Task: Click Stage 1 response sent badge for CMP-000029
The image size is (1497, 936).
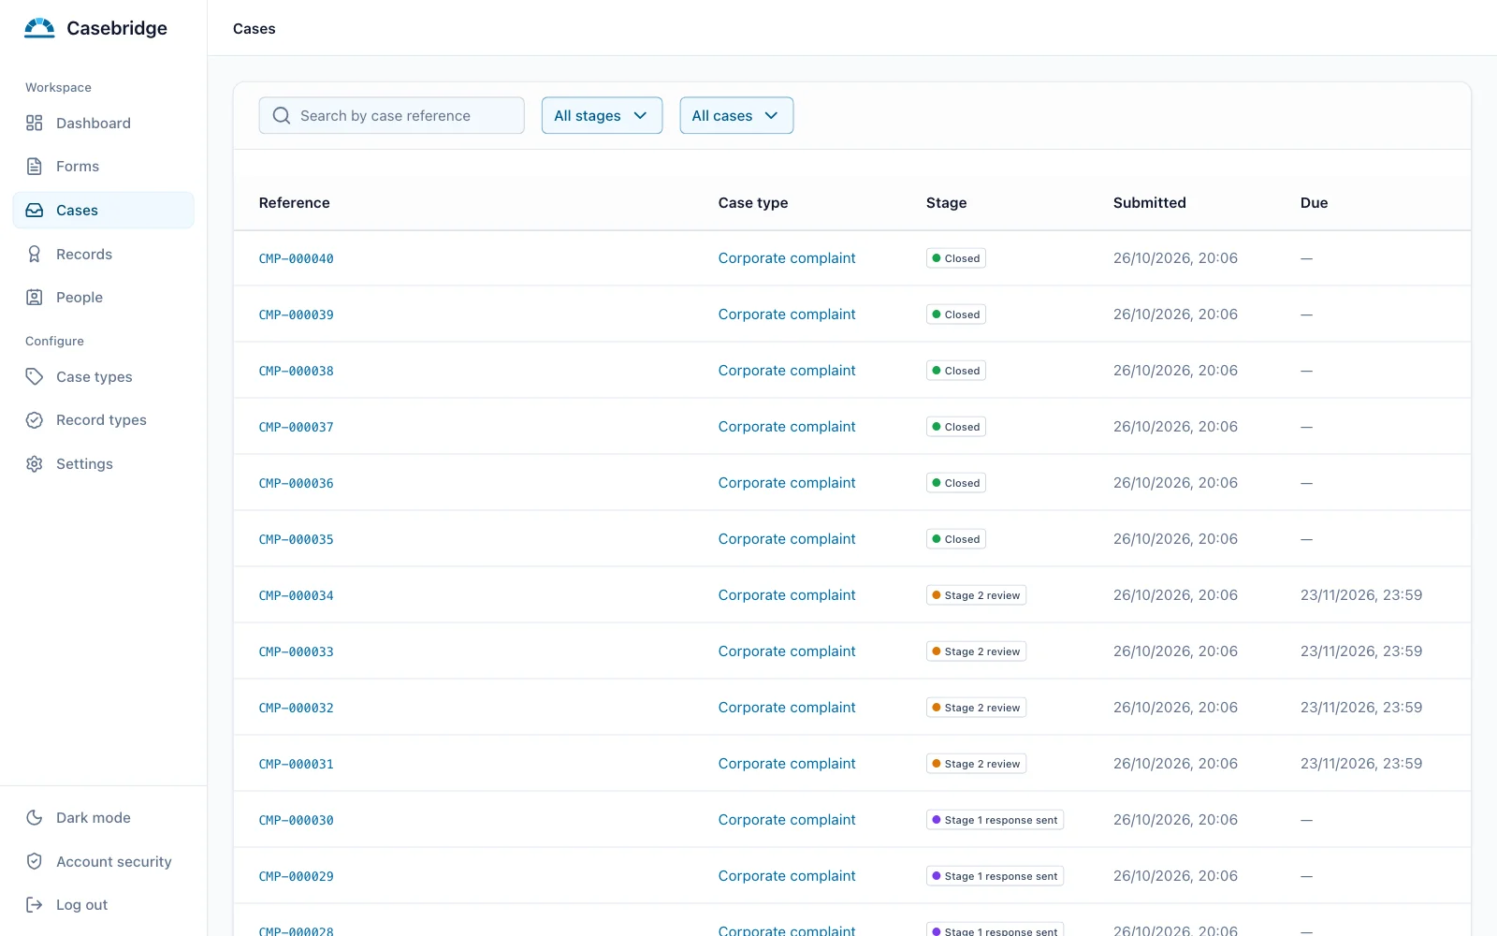Action: coord(995,876)
